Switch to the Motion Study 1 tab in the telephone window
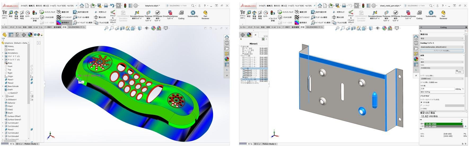This screenshot has width=470, height=147. pyautogui.click(x=31, y=144)
